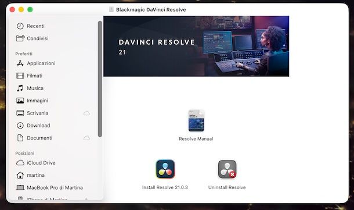Click the Filmati film strip icon
Image resolution: width=354 pixels, height=210 pixels.
pyautogui.click(x=20, y=76)
